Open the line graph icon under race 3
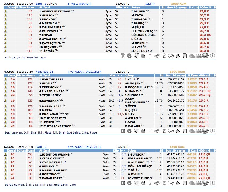Screen dimensions: 228x192 (x=171, y=56)
